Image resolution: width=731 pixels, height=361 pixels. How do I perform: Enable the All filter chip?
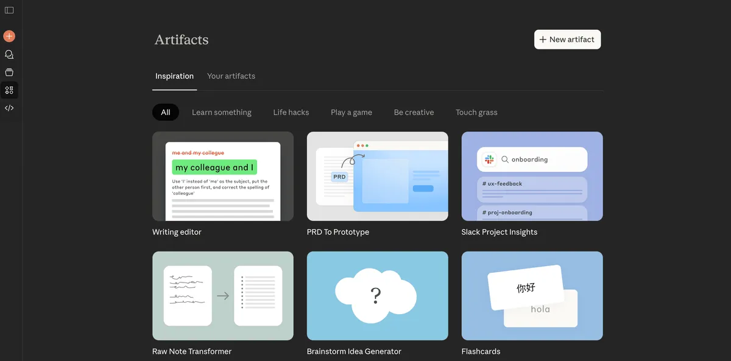[165, 112]
